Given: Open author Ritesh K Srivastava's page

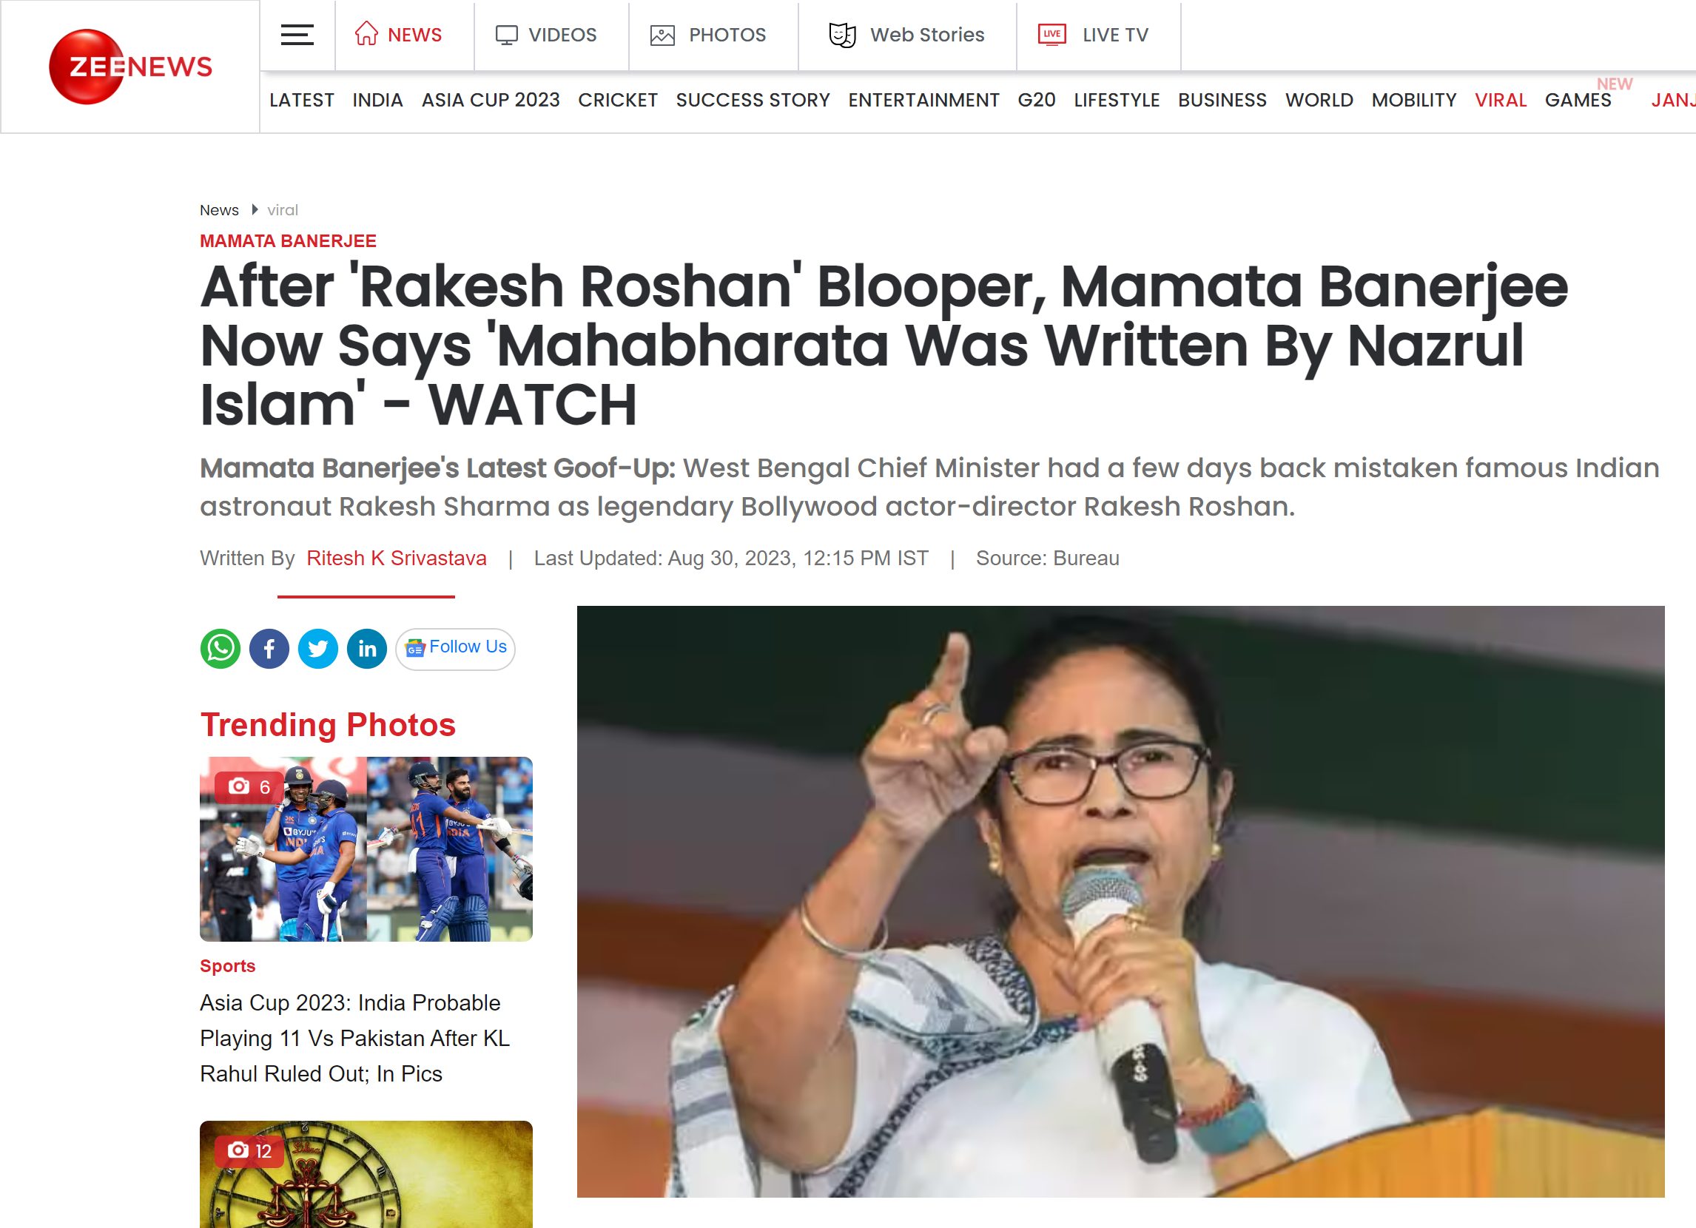Looking at the screenshot, I should 397,559.
